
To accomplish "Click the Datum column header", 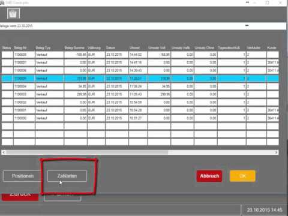I will point(110,48).
